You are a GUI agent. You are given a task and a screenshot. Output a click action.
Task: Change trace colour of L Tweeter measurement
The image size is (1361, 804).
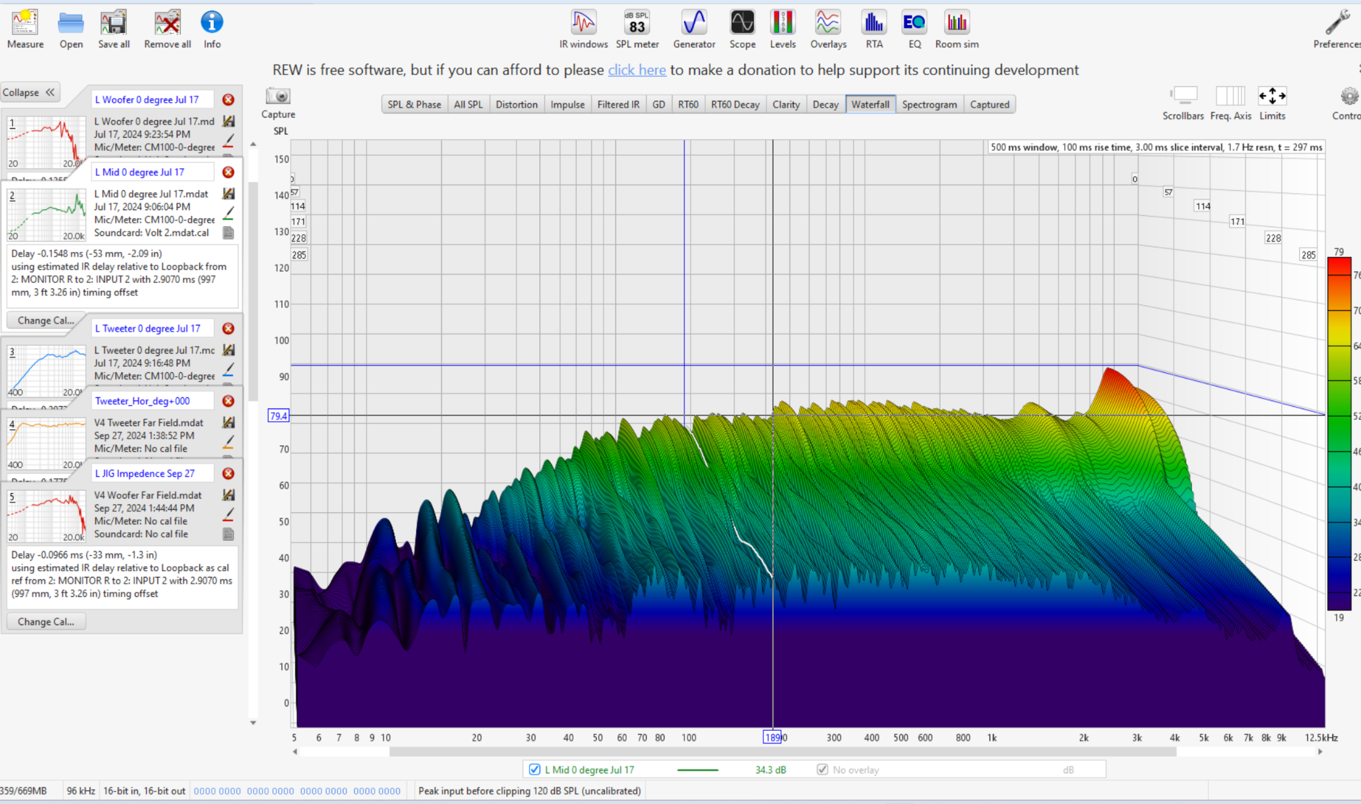click(229, 370)
